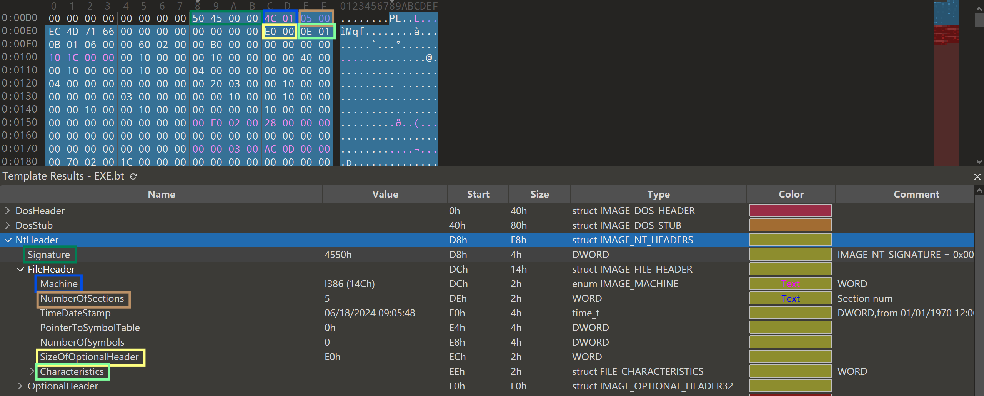The width and height of the screenshot is (984, 396).
Task: Expand the DosStub tree node
Action: pos(7,225)
